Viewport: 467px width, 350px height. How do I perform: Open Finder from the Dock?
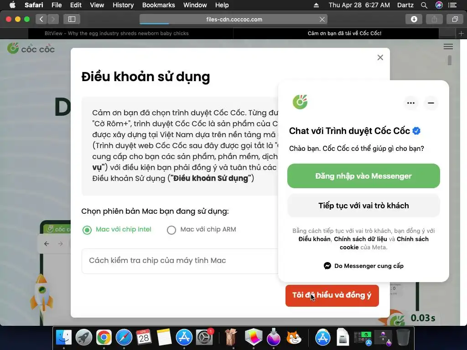click(64, 337)
